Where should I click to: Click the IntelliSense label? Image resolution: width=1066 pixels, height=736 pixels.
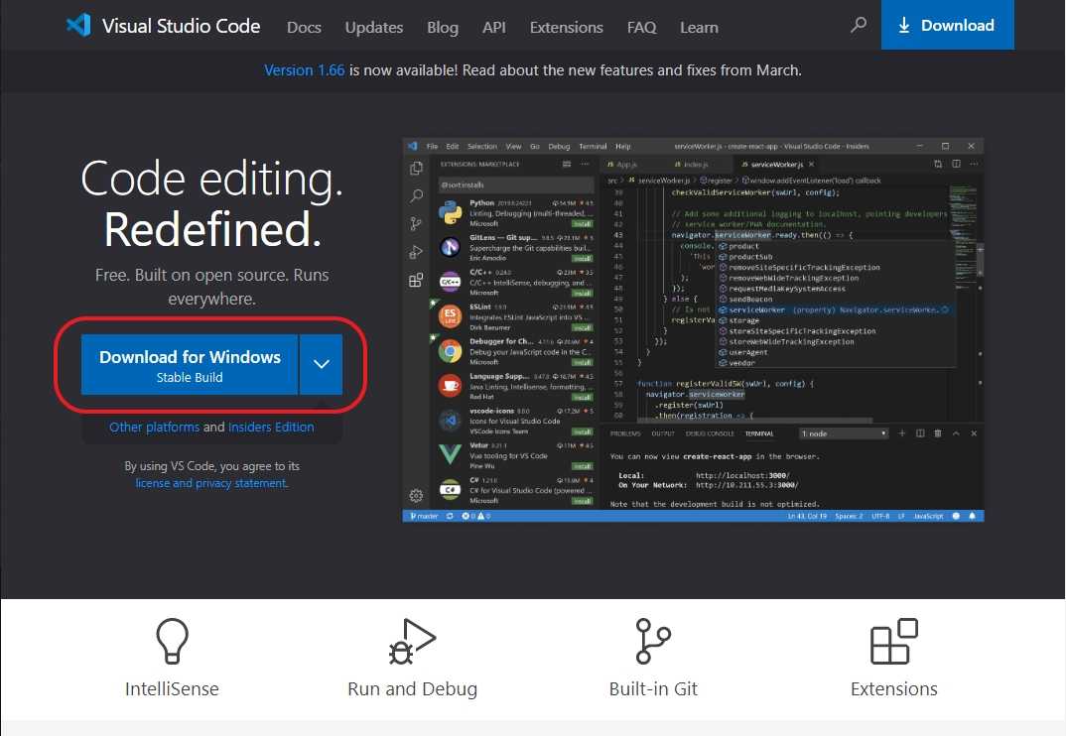[x=172, y=689]
